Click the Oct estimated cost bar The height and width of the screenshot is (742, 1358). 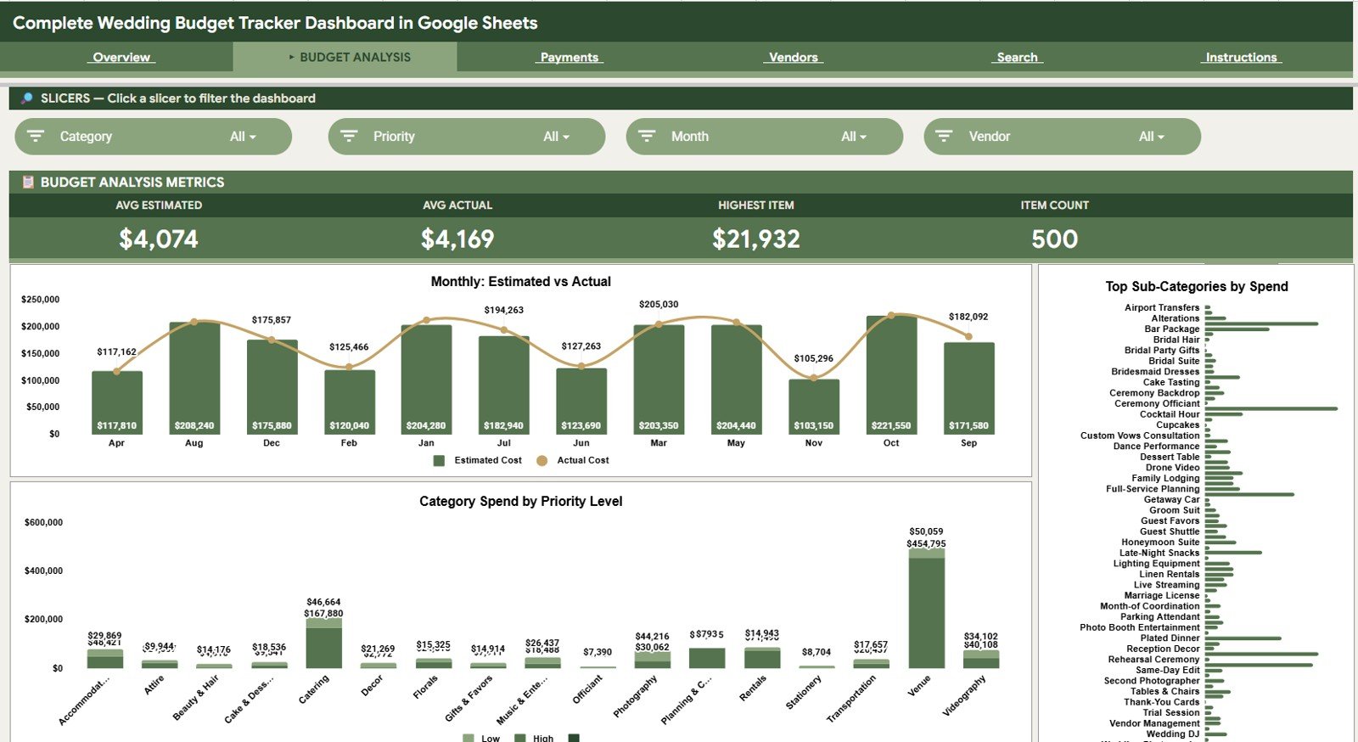click(891, 375)
